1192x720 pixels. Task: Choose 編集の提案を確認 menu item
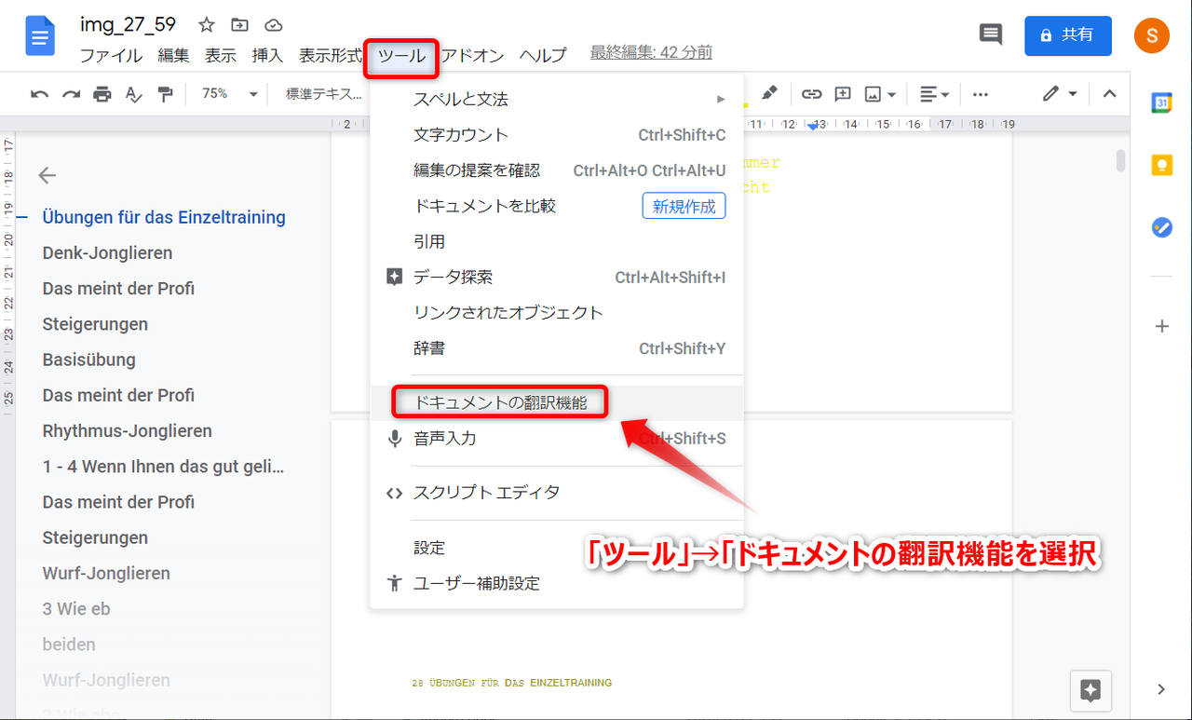point(557,170)
